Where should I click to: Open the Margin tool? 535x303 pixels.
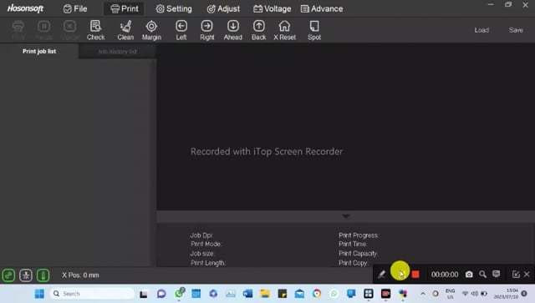[x=151, y=30]
